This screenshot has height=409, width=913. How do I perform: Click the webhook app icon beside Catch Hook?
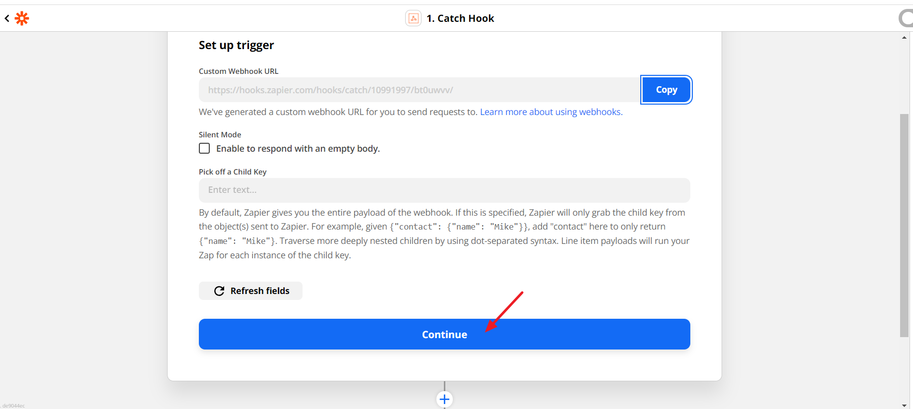click(413, 18)
